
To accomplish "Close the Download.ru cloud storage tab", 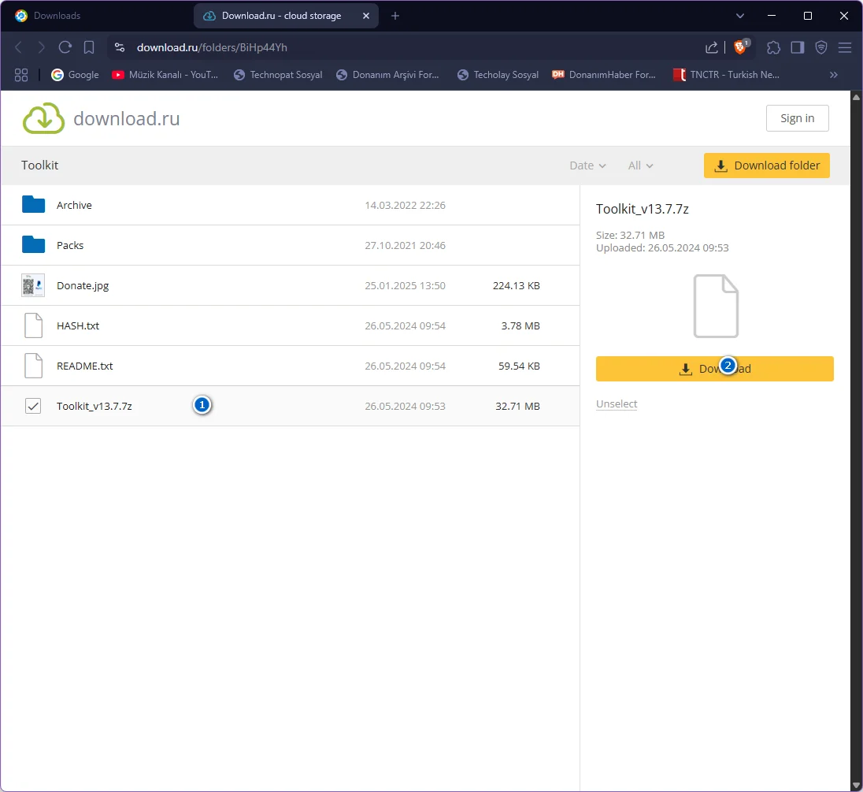I will [x=366, y=16].
